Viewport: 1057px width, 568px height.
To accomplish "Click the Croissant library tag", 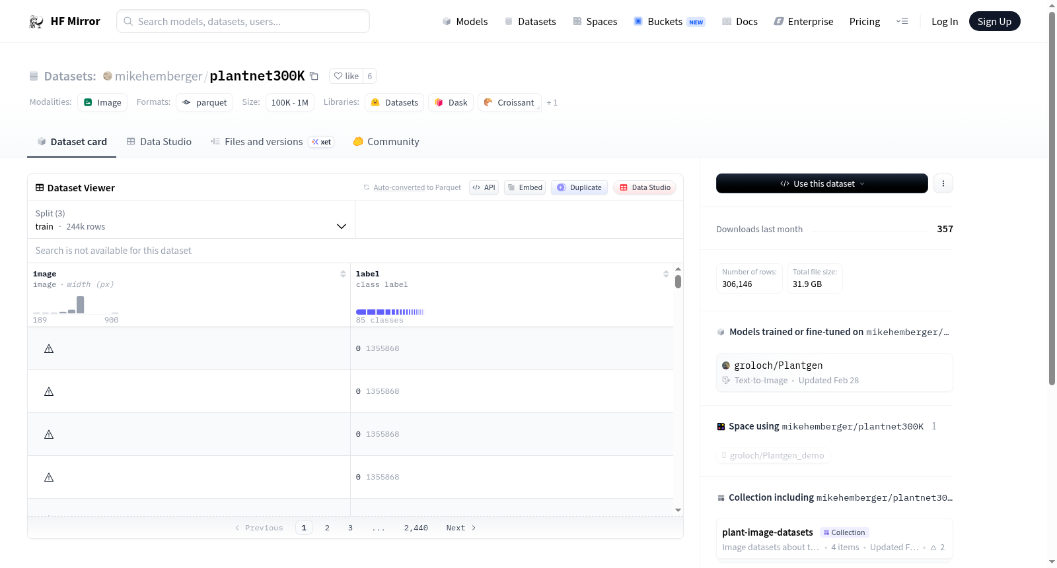I will click(509, 102).
